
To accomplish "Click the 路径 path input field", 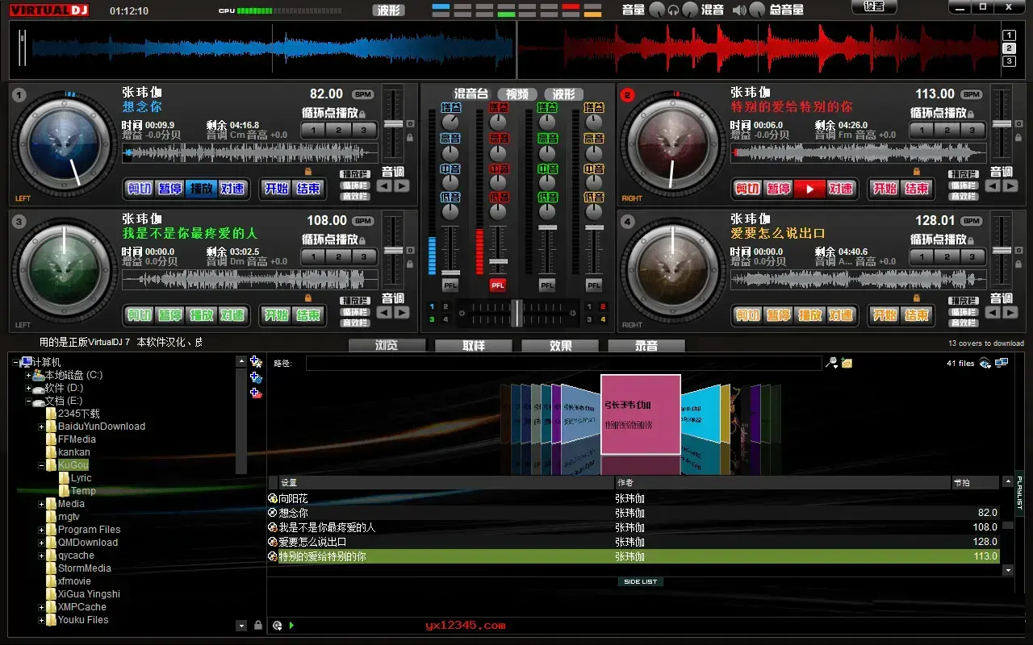I will pos(563,364).
